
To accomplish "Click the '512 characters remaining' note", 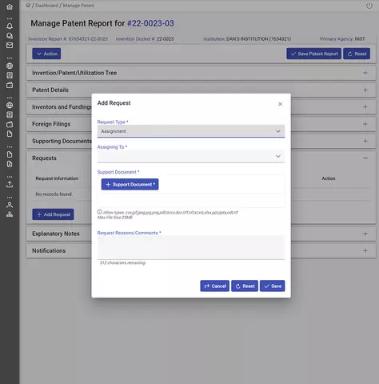I will tap(122, 262).
